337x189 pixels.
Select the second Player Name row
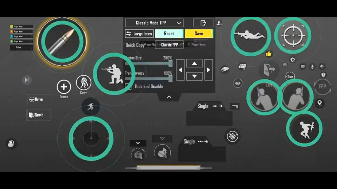pyautogui.click(x=22, y=31)
